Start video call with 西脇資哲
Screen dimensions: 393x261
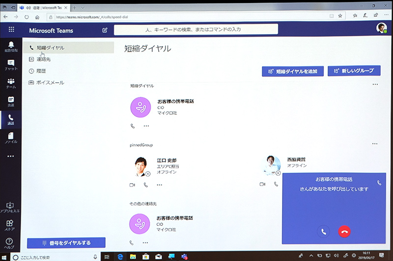pos(262,184)
